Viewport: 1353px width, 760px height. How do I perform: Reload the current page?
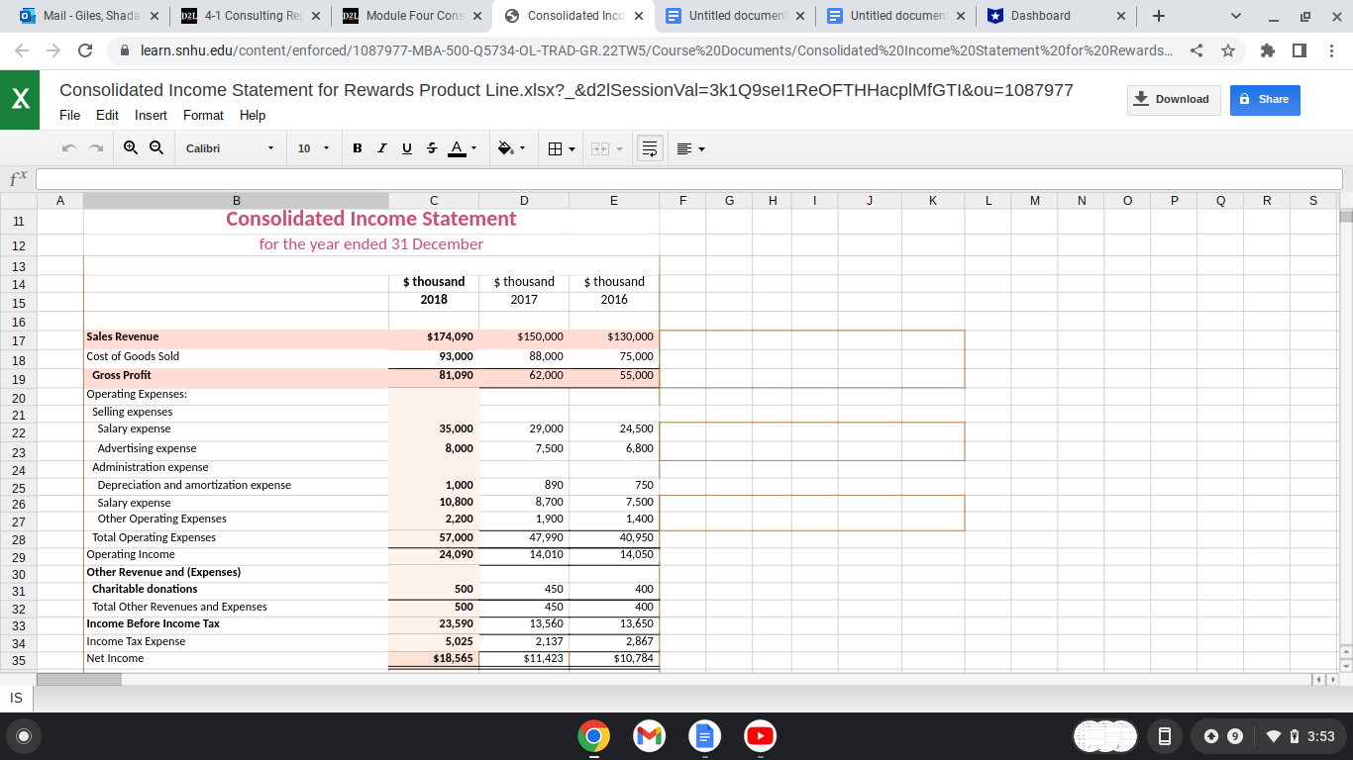(x=85, y=49)
